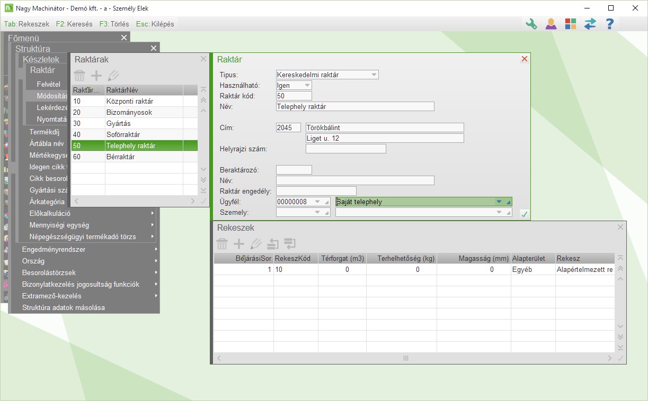
Task: Open the wrench settings icon in top toolbar
Action: coord(531,24)
